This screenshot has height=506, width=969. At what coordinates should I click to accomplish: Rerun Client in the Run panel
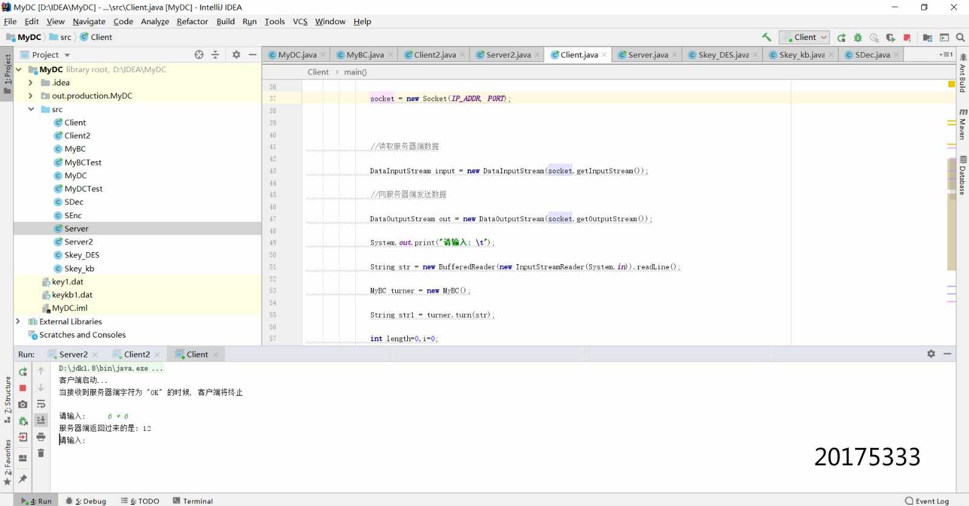tap(23, 371)
